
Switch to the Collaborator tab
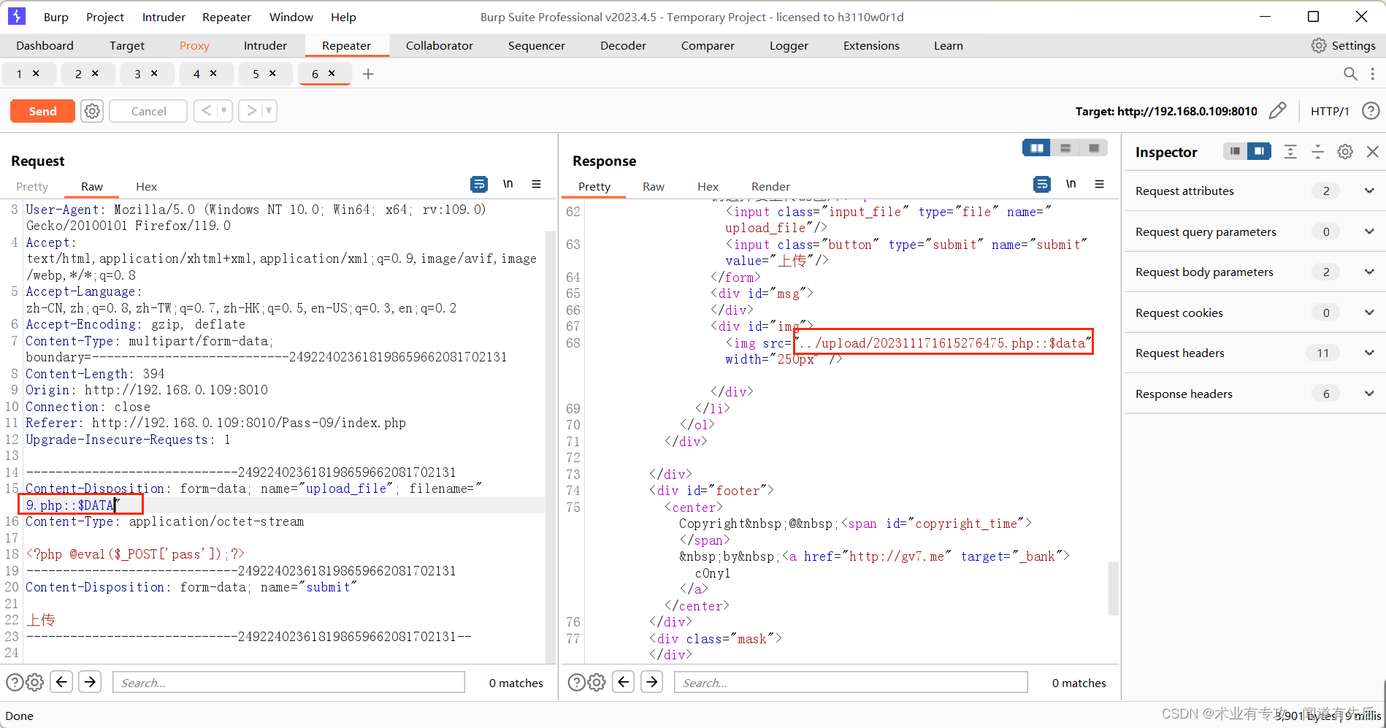(440, 45)
